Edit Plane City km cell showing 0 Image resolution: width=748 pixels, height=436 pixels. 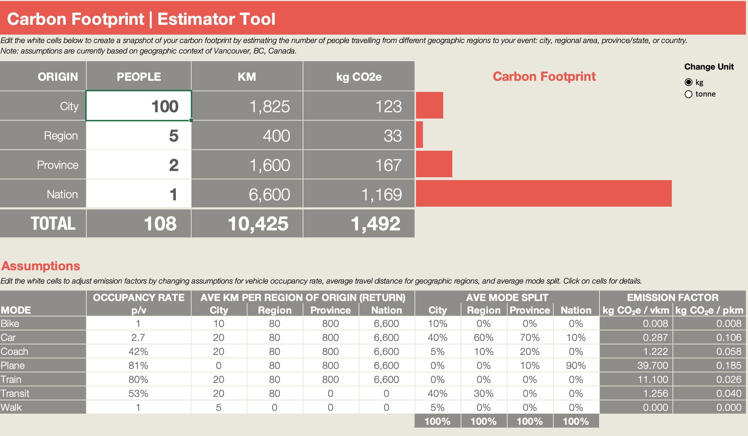[219, 365]
